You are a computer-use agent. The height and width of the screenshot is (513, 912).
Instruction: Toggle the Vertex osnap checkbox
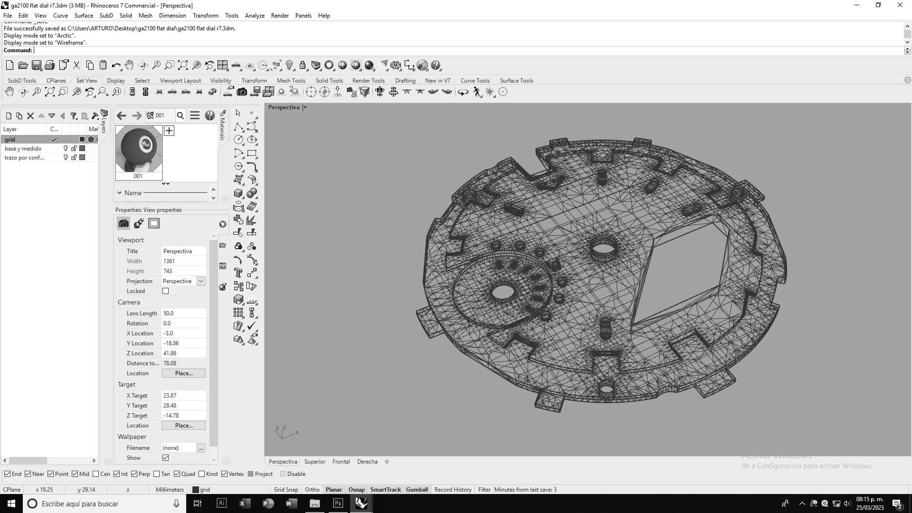coord(224,474)
